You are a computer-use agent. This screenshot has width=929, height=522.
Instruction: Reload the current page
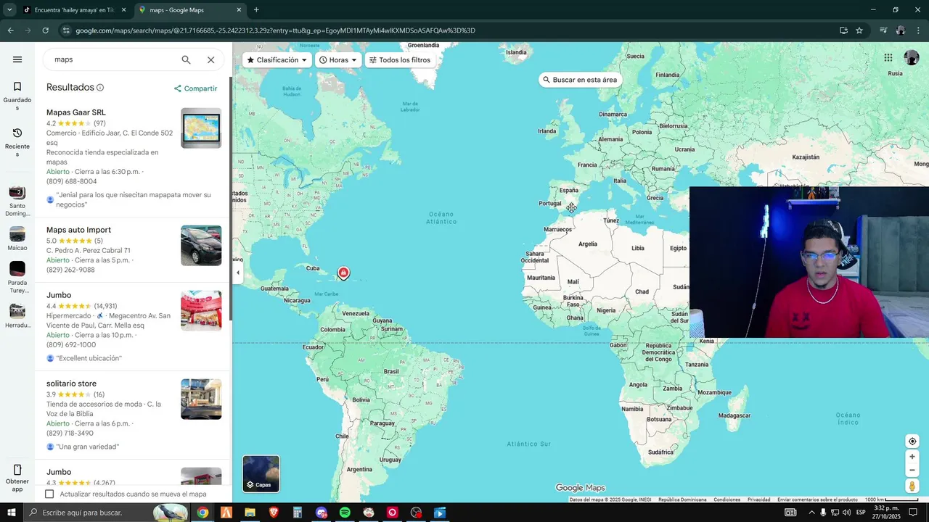[x=45, y=30]
